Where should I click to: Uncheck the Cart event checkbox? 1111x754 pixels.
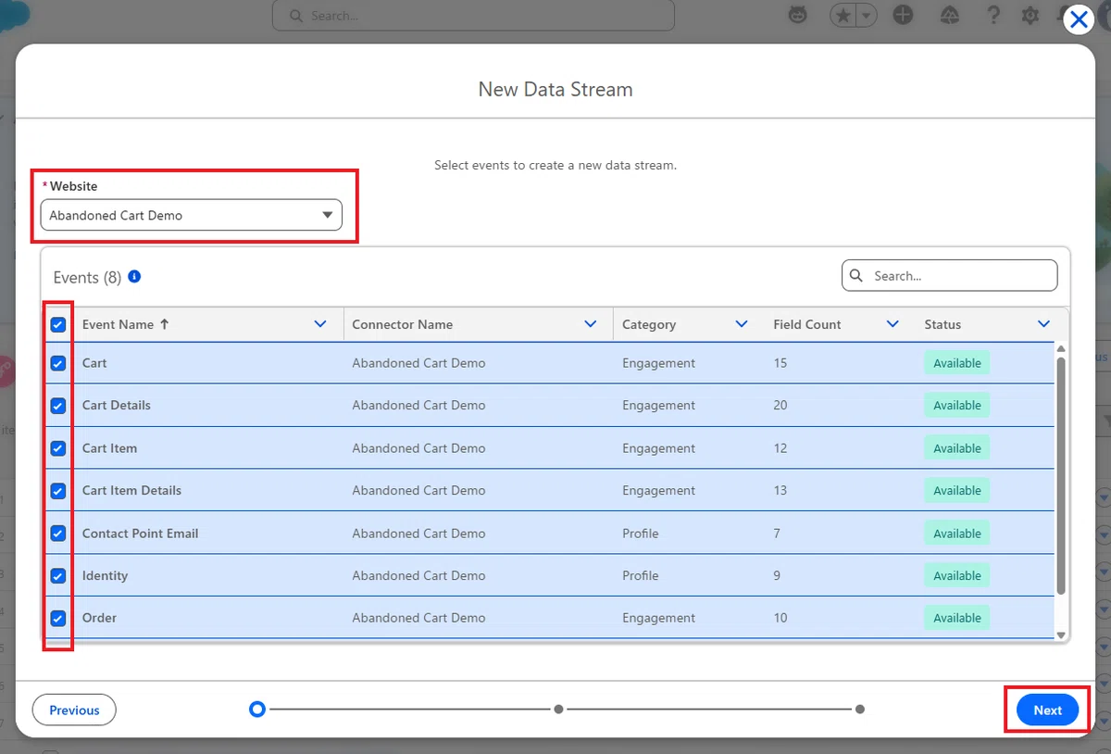pos(58,363)
